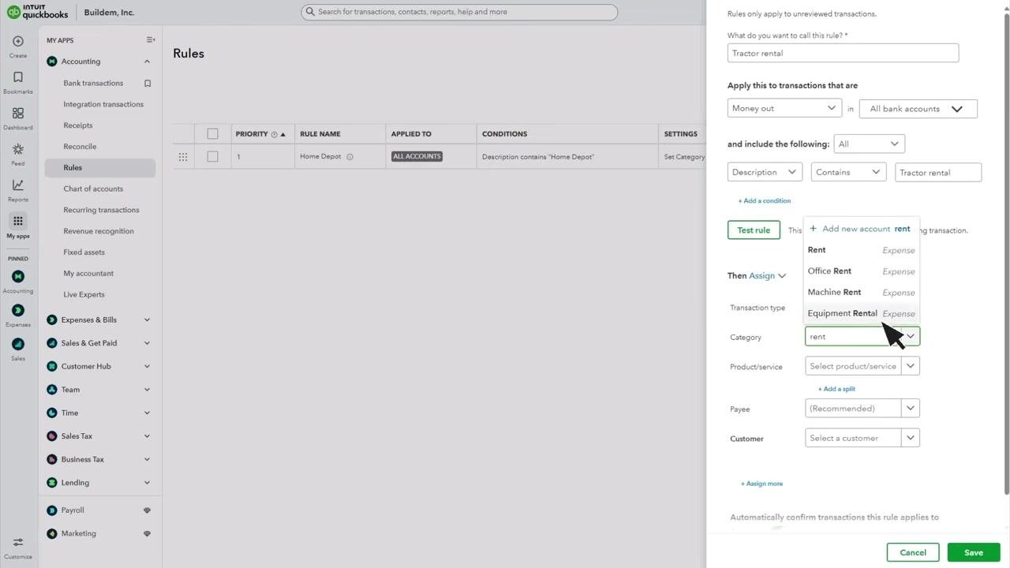Open My apps grid icon

pyautogui.click(x=18, y=221)
